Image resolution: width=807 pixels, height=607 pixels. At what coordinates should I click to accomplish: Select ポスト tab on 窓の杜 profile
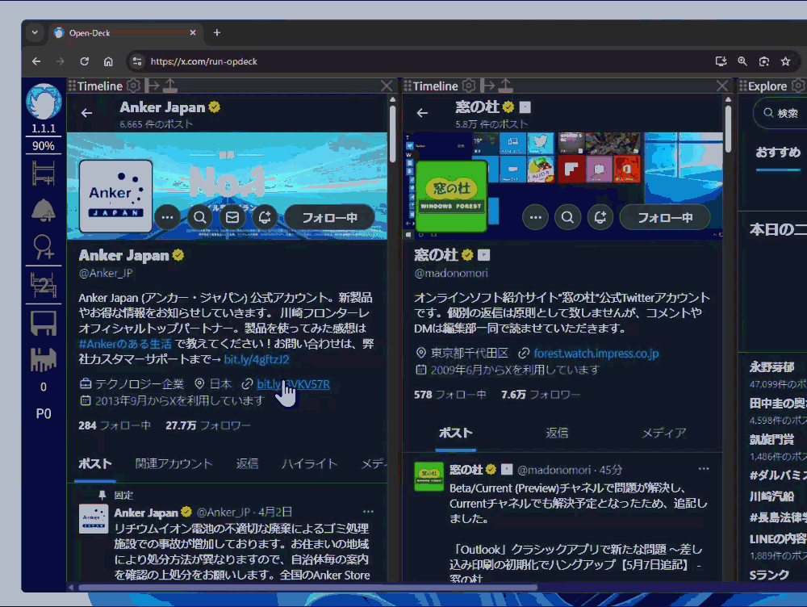pyautogui.click(x=455, y=433)
